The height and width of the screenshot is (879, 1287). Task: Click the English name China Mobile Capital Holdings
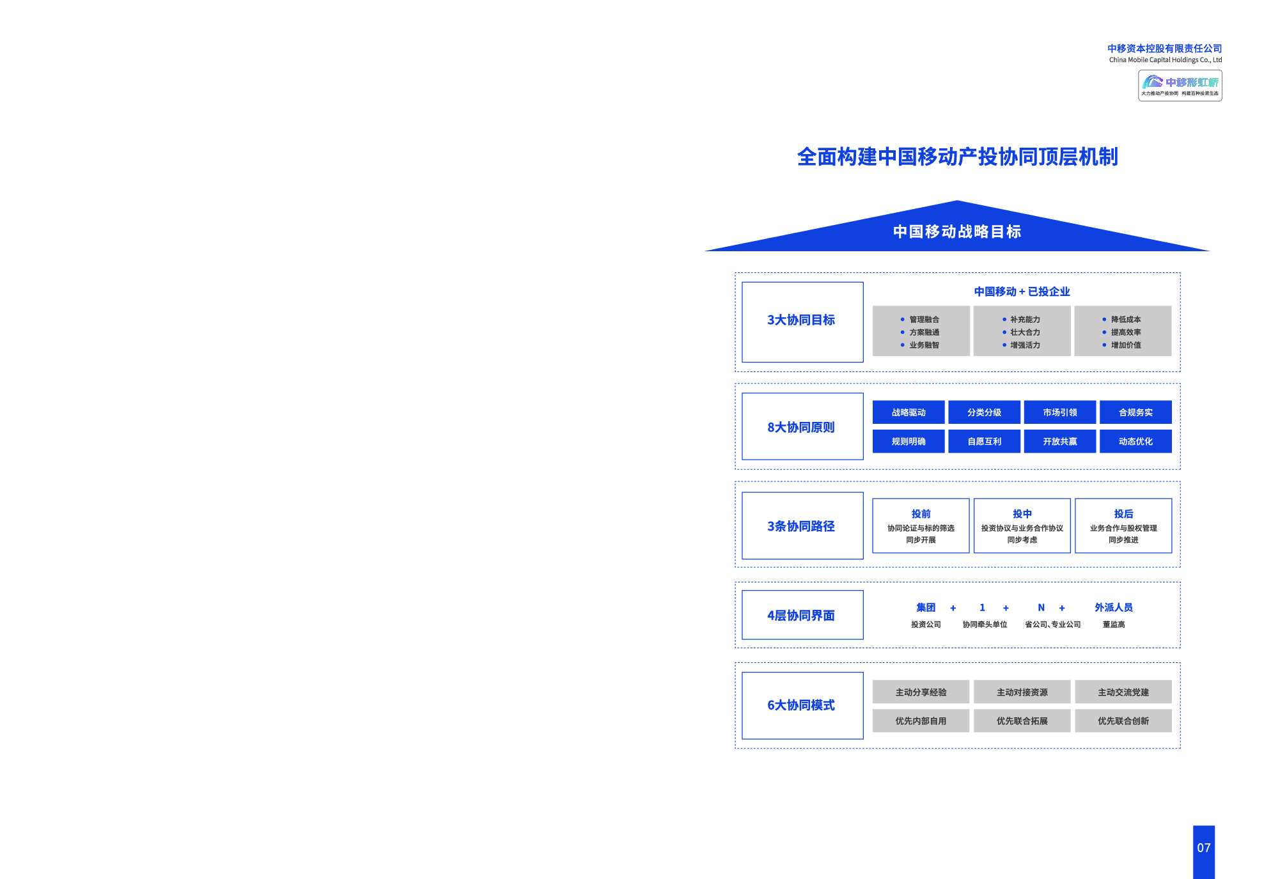[x=1165, y=60]
